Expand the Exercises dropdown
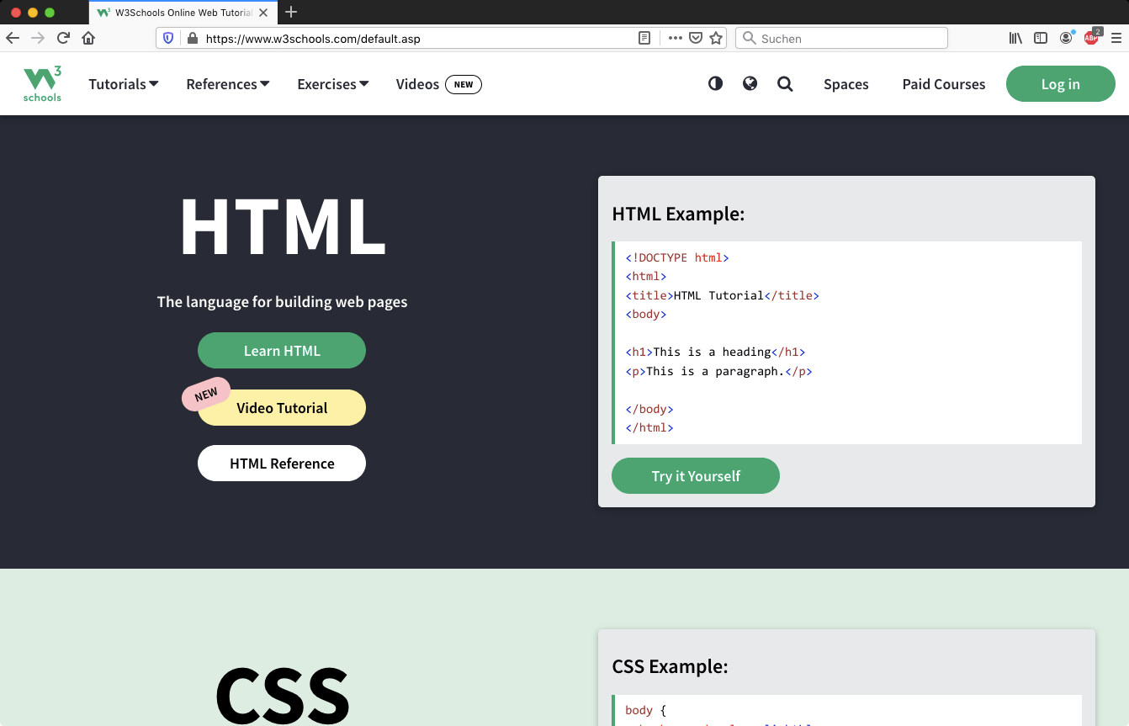 (333, 84)
